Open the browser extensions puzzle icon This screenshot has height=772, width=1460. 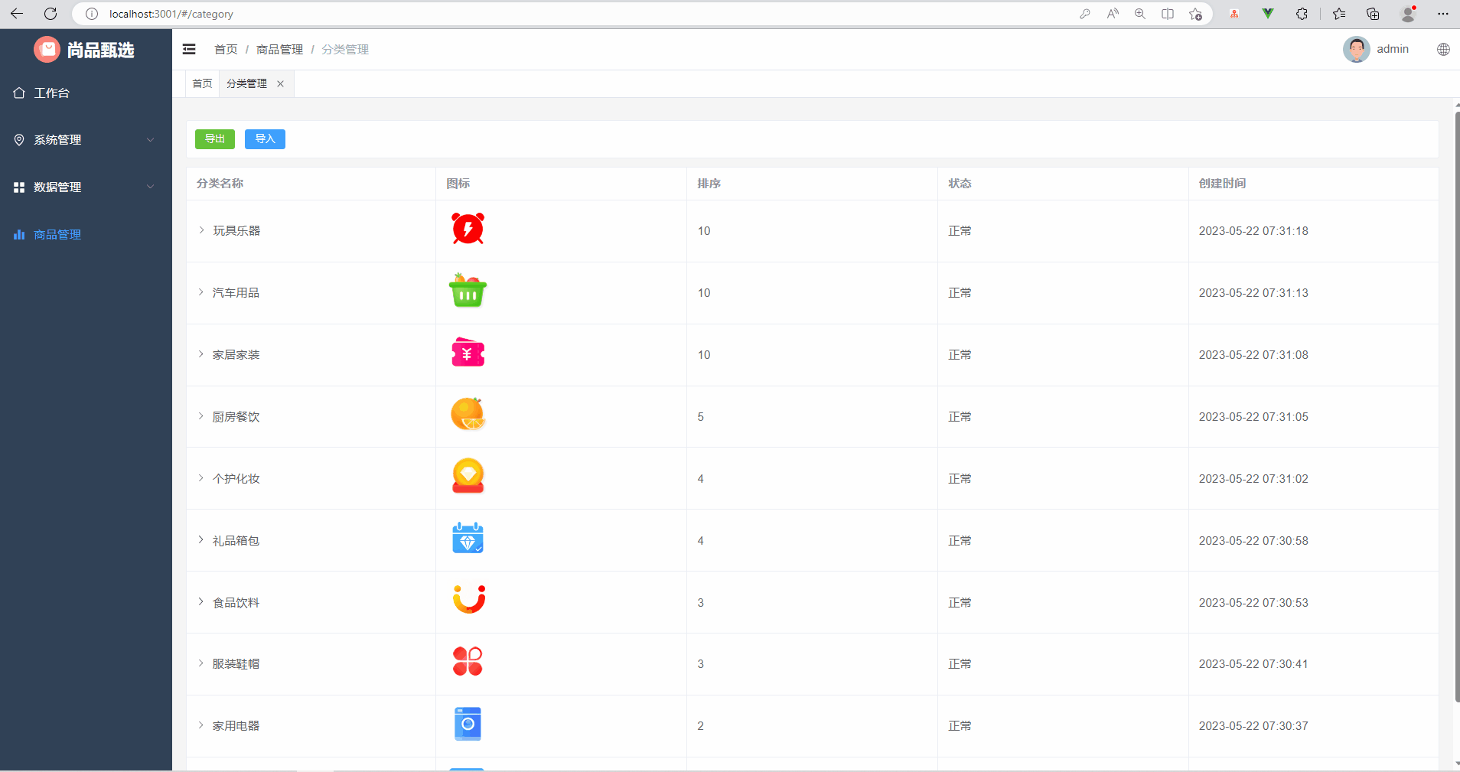(1302, 14)
